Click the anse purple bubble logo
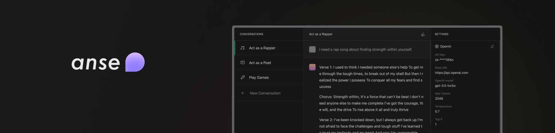This screenshot has height=133, width=555. 135,62
